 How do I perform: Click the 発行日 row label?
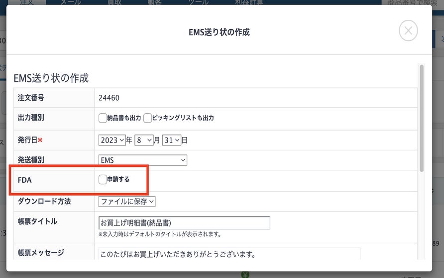30,140
